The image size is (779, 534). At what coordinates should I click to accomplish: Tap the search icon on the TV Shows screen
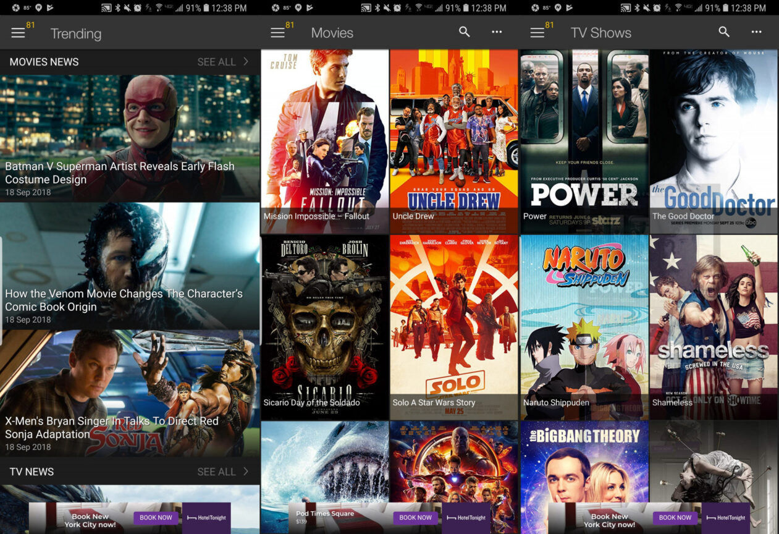click(723, 32)
